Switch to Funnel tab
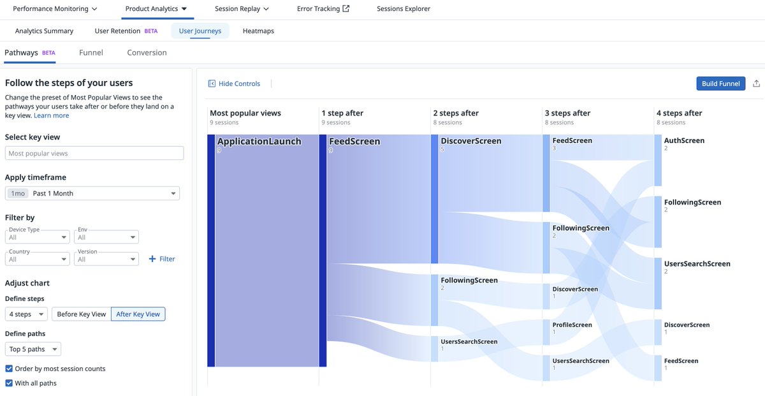 pyautogui.click(x=91, y=53)
